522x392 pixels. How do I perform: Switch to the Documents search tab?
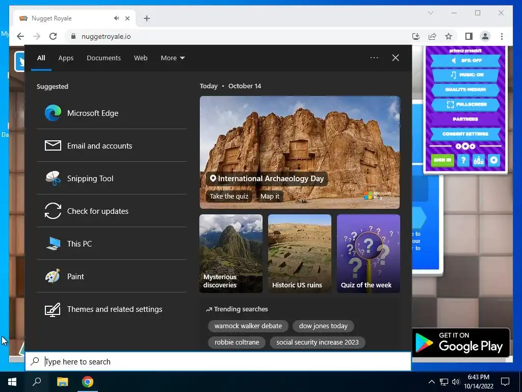point(103,58)
